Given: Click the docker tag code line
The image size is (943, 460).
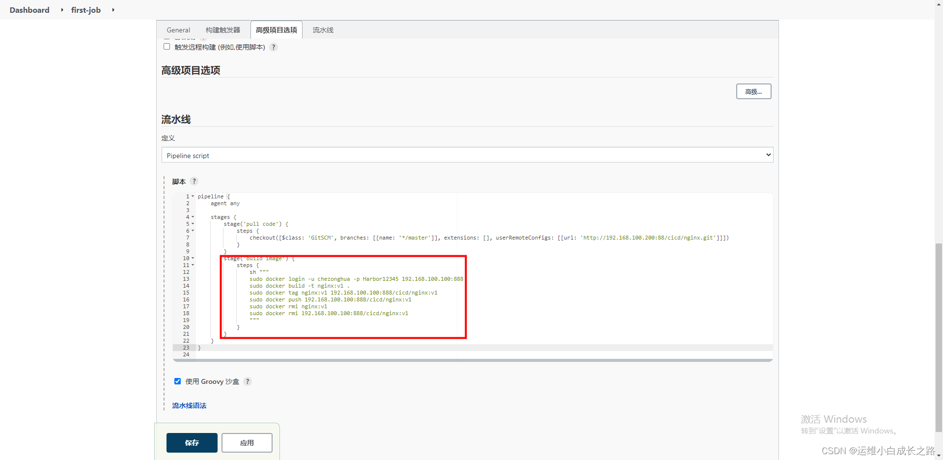Looking at the screenshot, I should (x=343, y=293).
